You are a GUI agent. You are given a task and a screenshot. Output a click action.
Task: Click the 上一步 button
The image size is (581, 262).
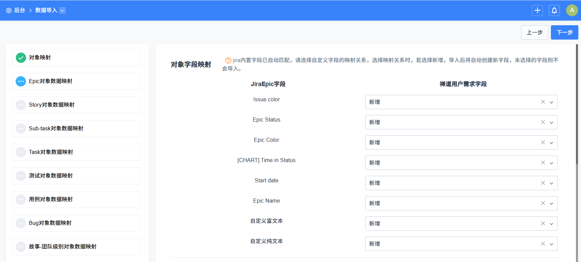(x=535, y=32)
